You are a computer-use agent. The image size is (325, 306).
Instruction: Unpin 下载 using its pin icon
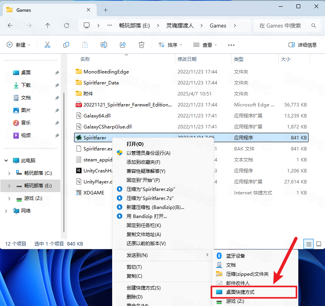pyautogui.click(x=57, y=85)
